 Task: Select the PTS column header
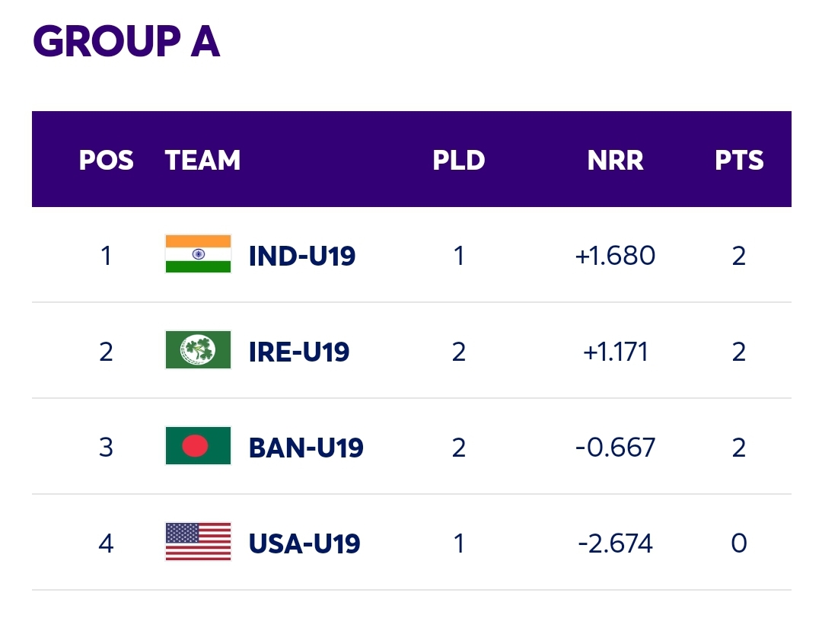pyautogui.click(x=739, y=160)
